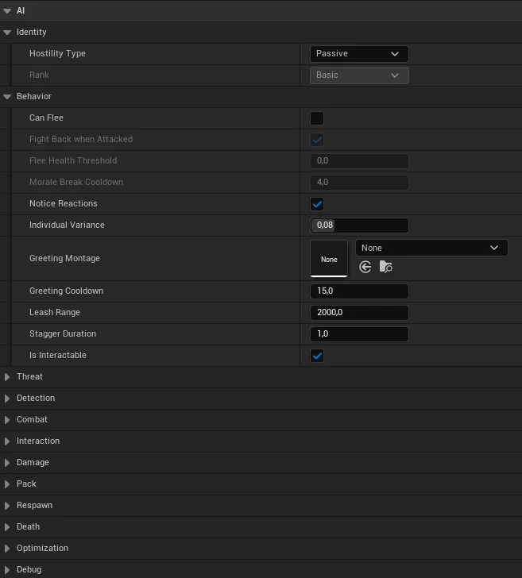522x578 pixels.
Task: Select the Is Interactable property label
Action: click(x=58, y=355)
